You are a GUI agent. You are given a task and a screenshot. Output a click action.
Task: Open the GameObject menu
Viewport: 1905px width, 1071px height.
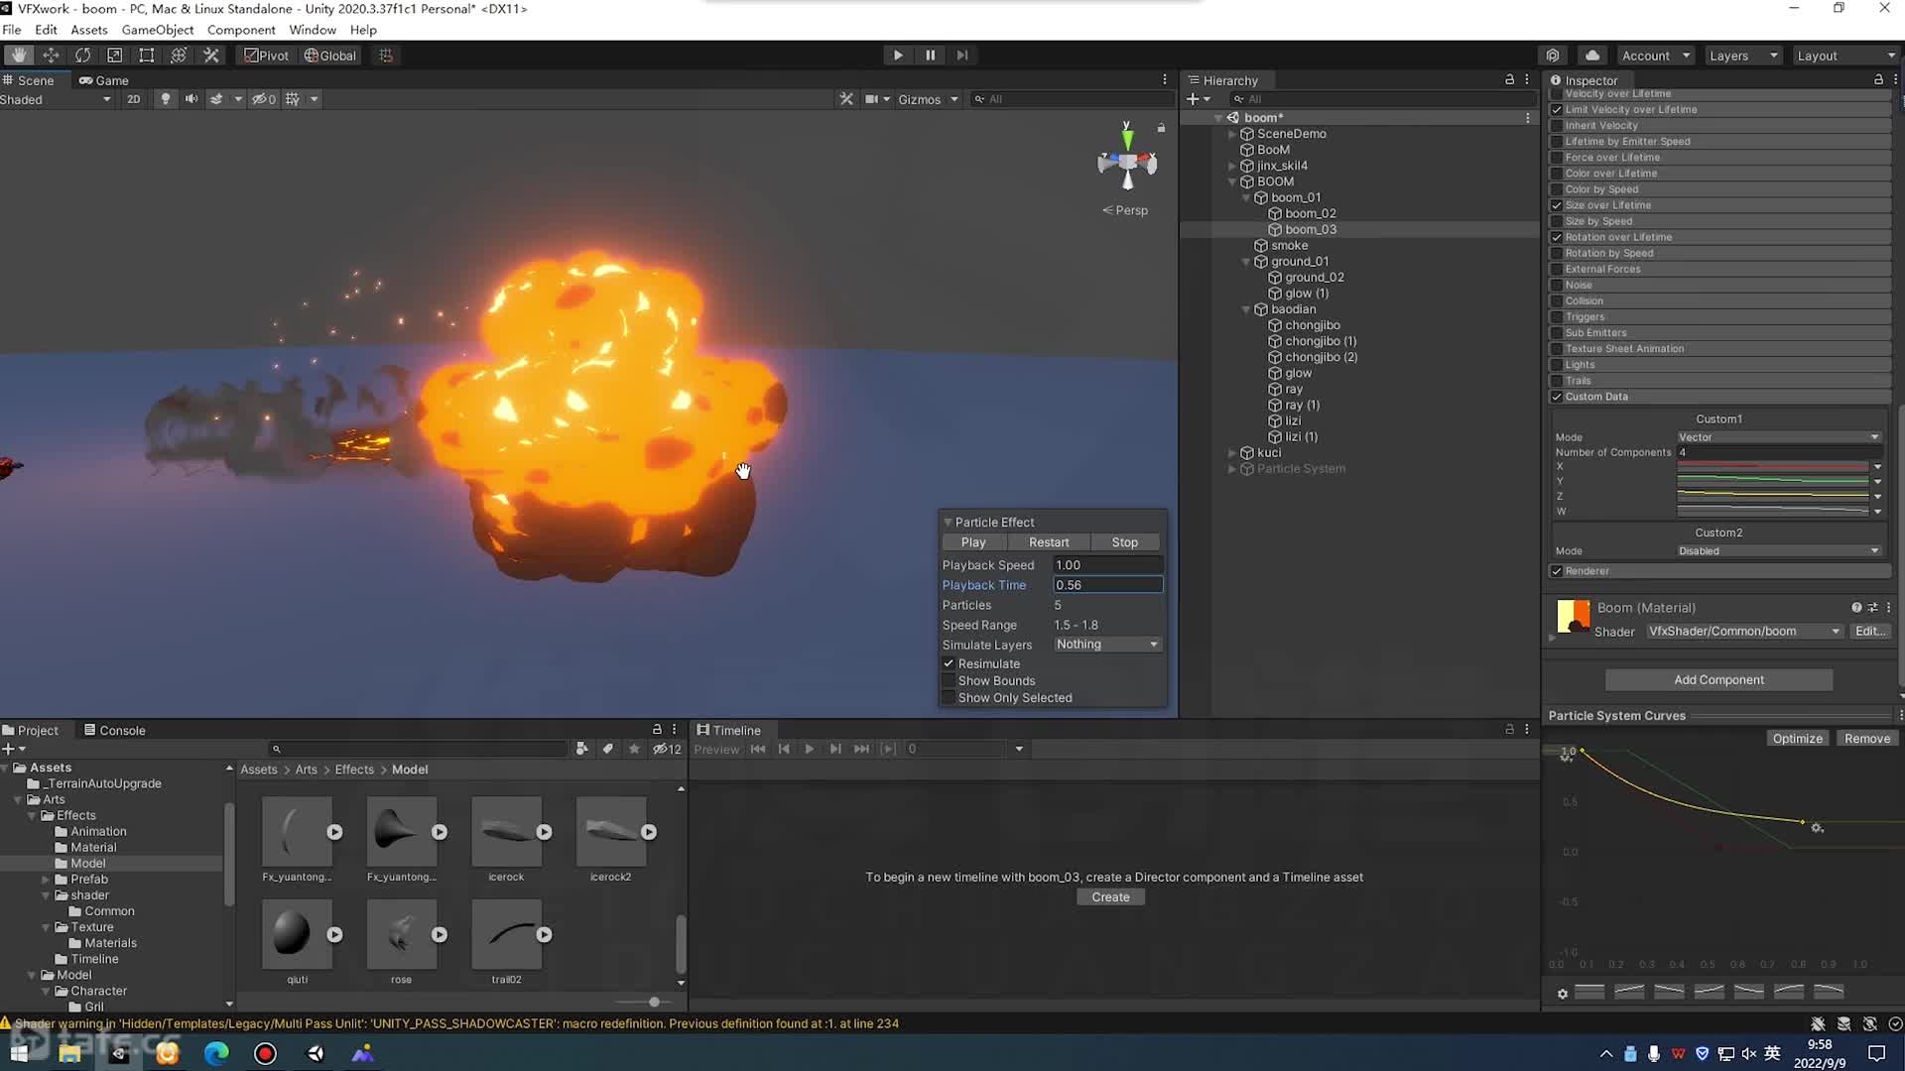click(x=158, y=30)
